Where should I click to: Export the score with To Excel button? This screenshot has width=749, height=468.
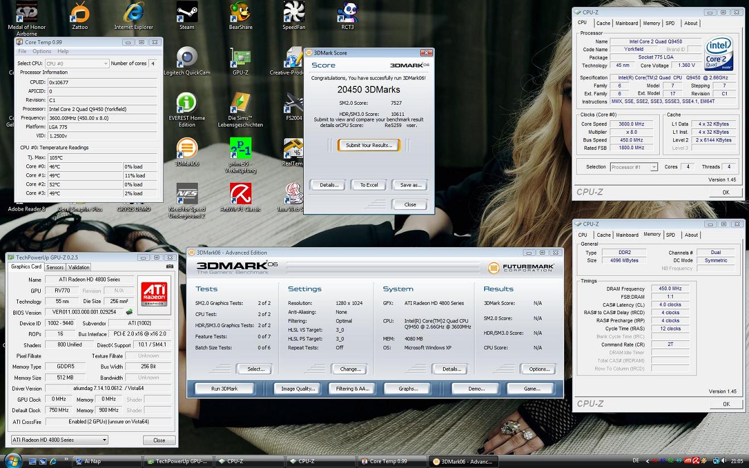369,185
